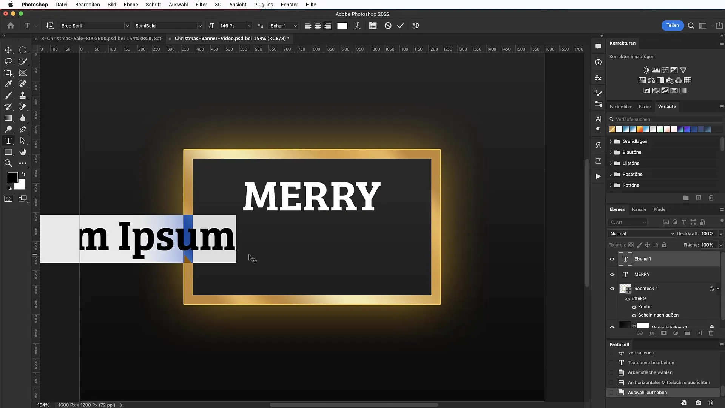This screenshot has height=408, width=725.
Task: Toggle Quick Mask mode icon
Action: (x=8, y=199)
